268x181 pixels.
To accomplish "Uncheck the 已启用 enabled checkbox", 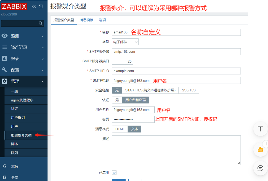I will point(114,172).
